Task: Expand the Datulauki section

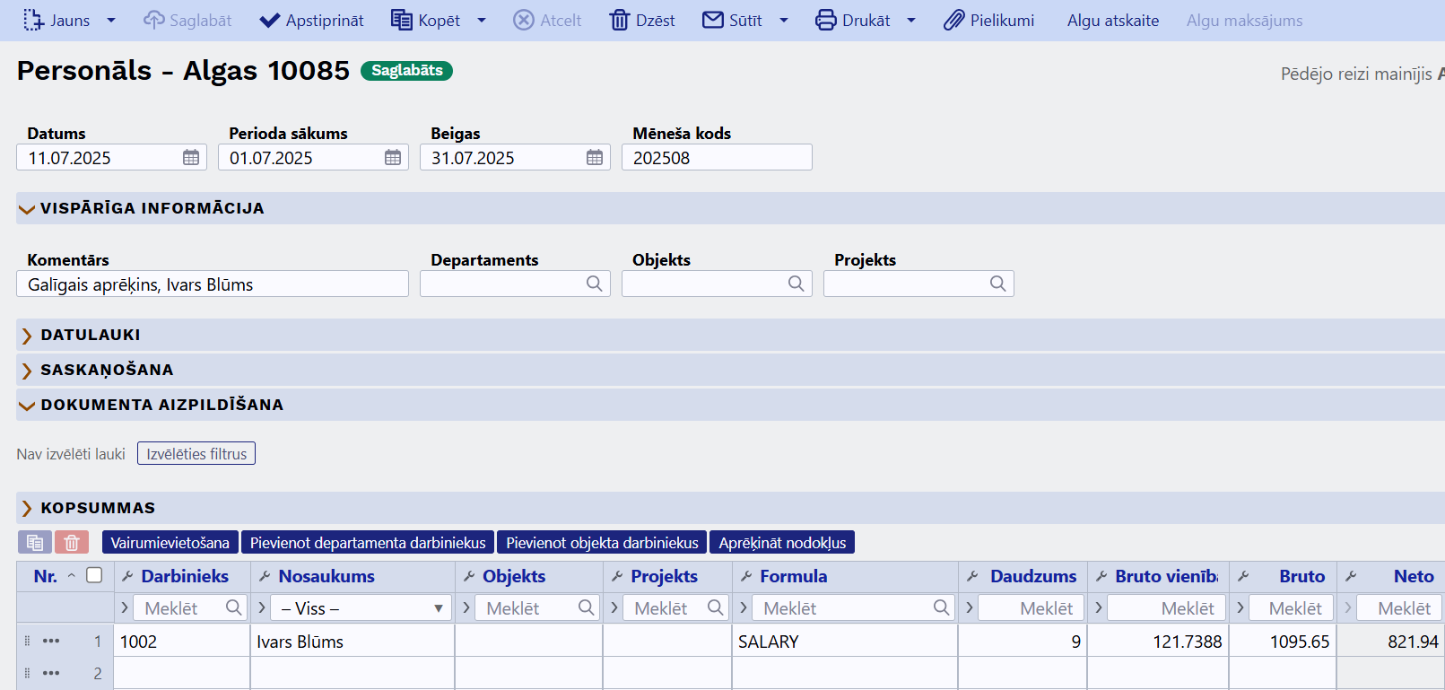Action: point(27,336)
